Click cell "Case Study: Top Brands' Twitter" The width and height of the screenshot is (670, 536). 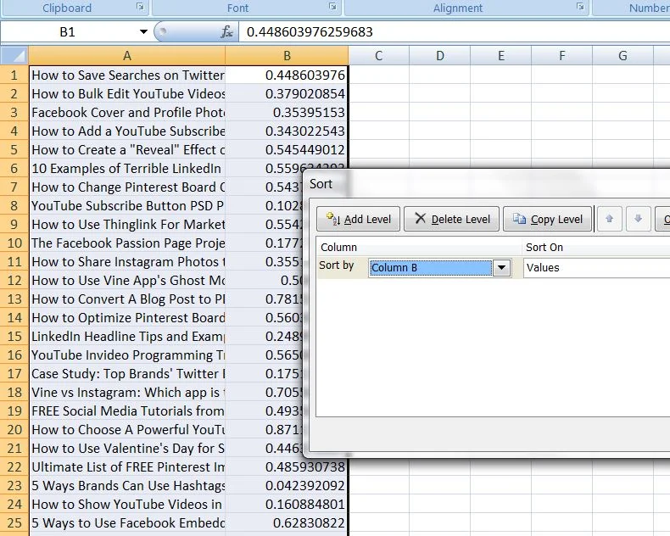[127, 373]
